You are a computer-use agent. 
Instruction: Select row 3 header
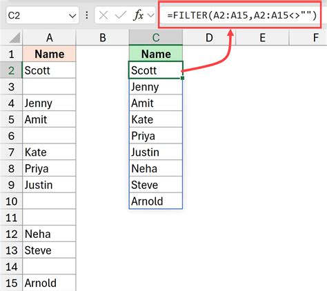(11, 87)
